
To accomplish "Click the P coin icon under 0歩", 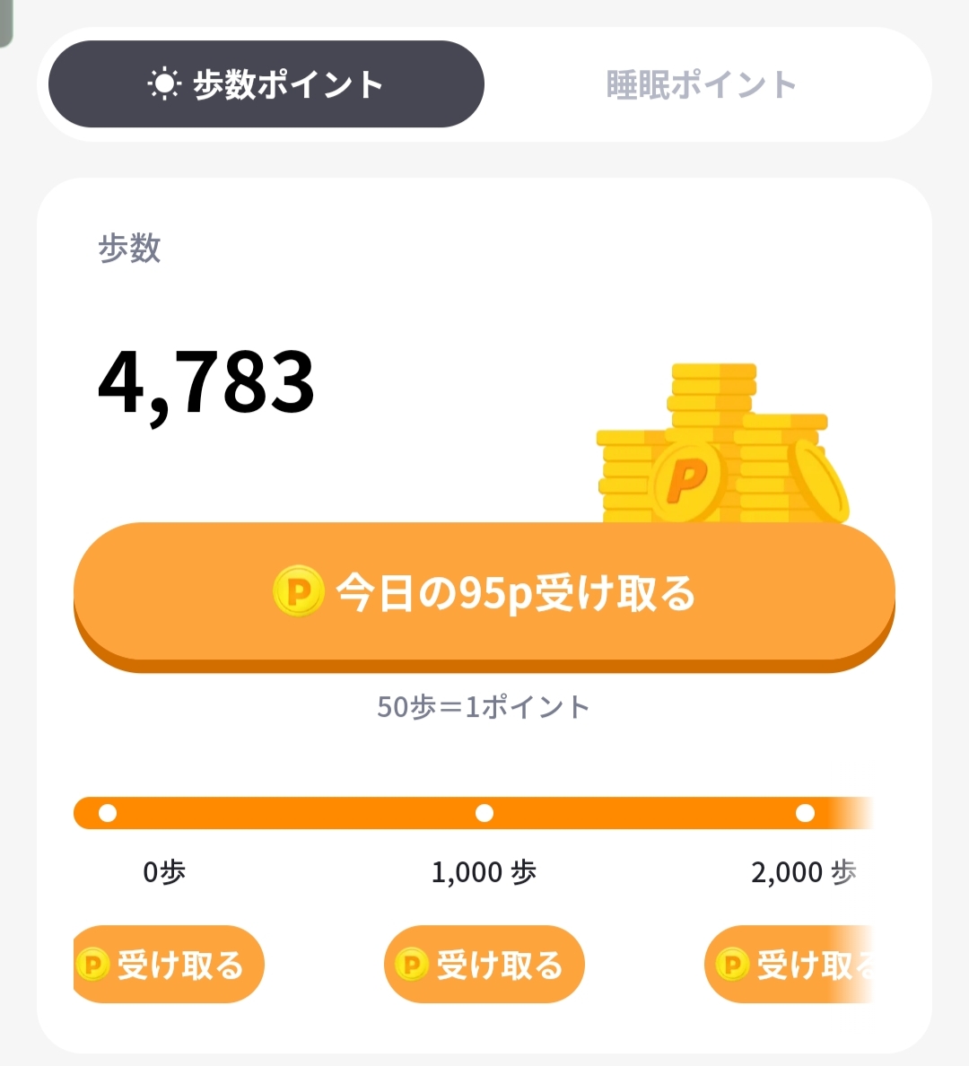I will point(92,965).
